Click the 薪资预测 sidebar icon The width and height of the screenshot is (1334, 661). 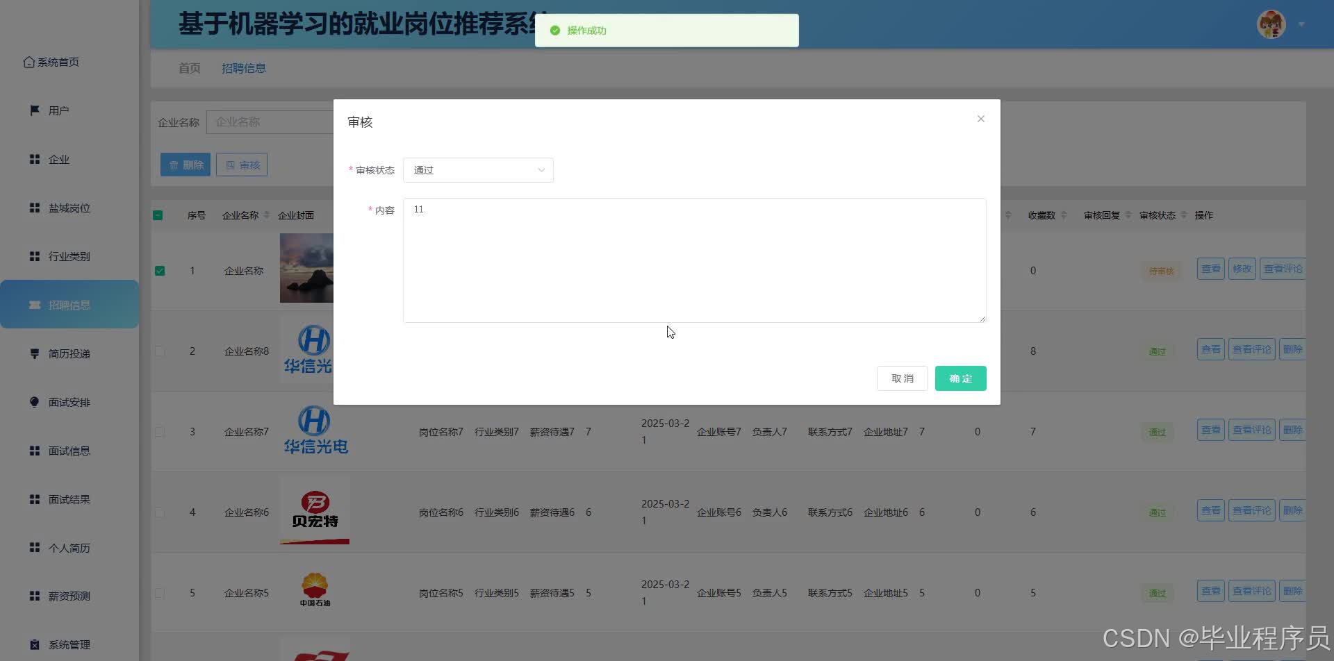35,595
